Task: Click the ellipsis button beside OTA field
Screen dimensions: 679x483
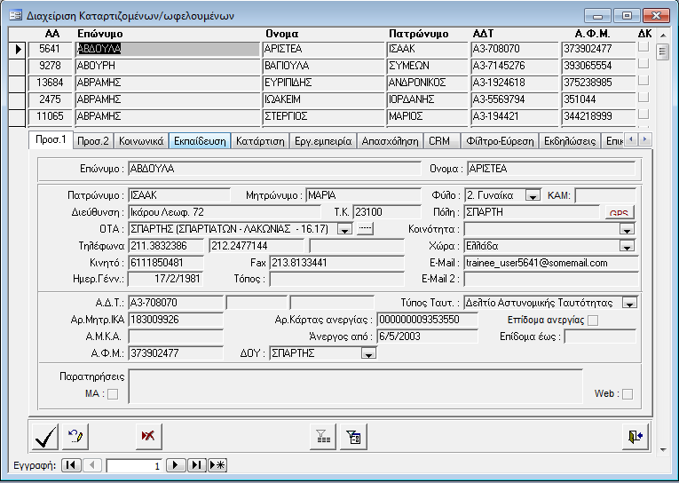Action: (365, 229)
